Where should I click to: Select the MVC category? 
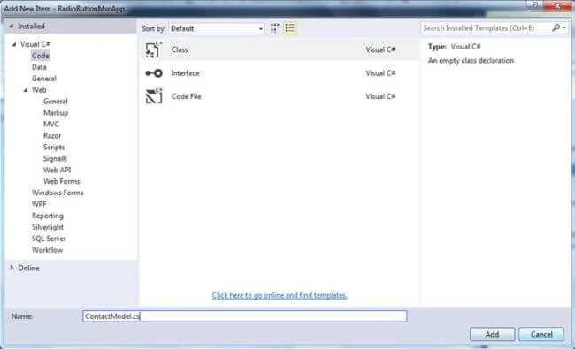click(51, 125)
